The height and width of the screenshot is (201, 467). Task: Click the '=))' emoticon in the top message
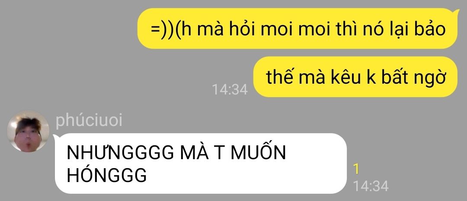[163, 29]
